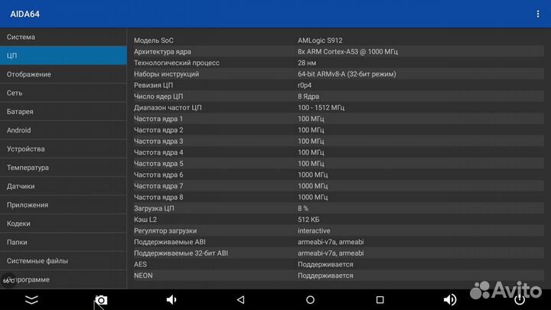Select the r0p4 revision value

click(x=305, y=86)
